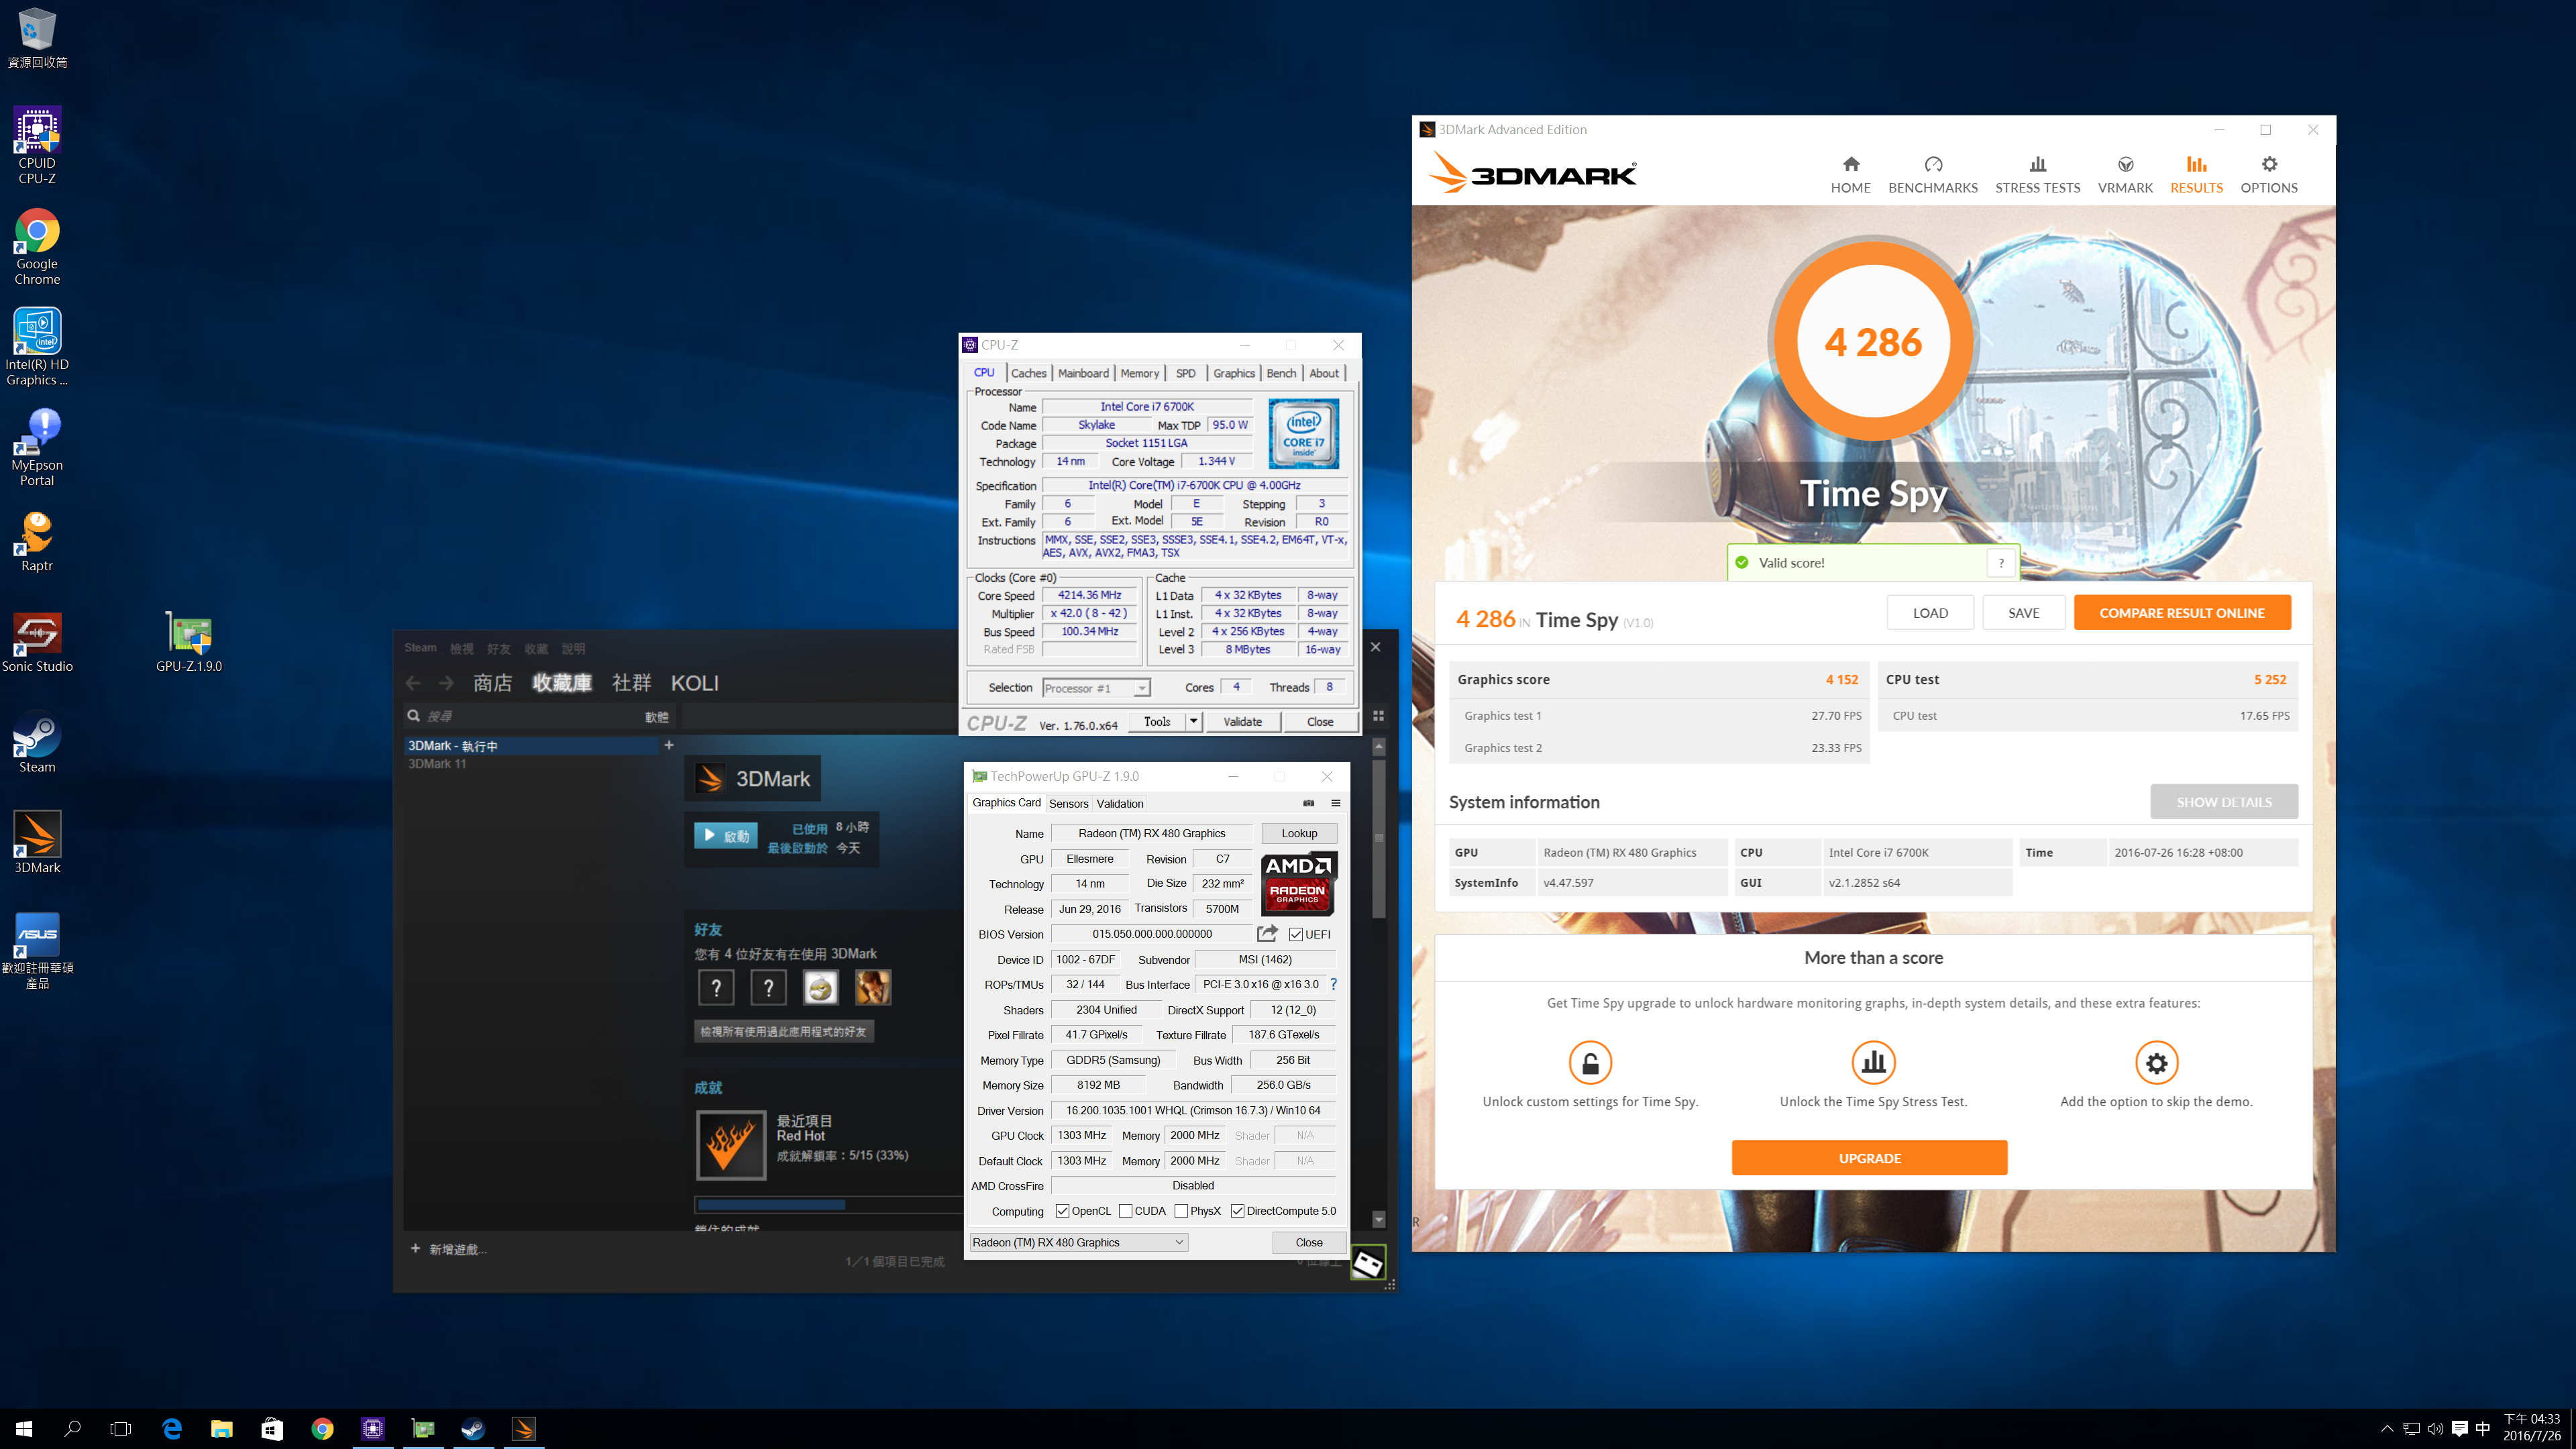Open MyEpson Portal desktop shortcut
The height and width of the screenshot is (1449, 2576).
pos(37,447)
